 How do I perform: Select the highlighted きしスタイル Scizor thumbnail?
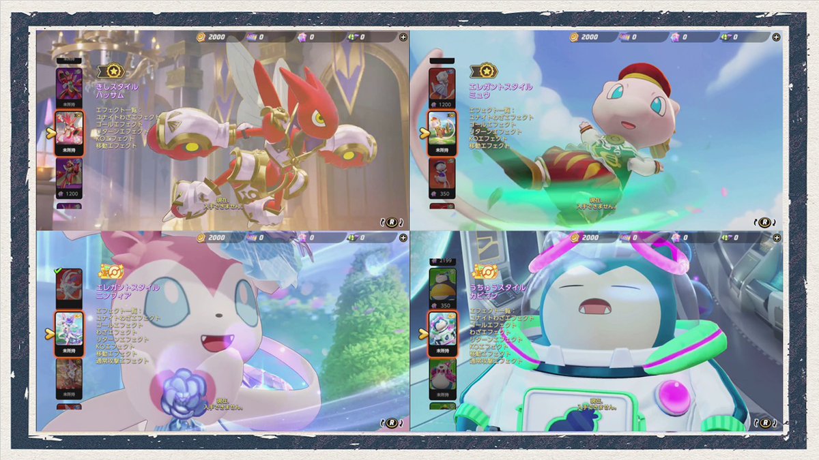[x=69, y=132]
